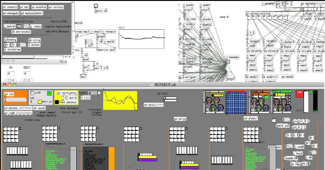325x170 pixels.
Task: Click the yellow metr_on square
Action: (40, 102)
